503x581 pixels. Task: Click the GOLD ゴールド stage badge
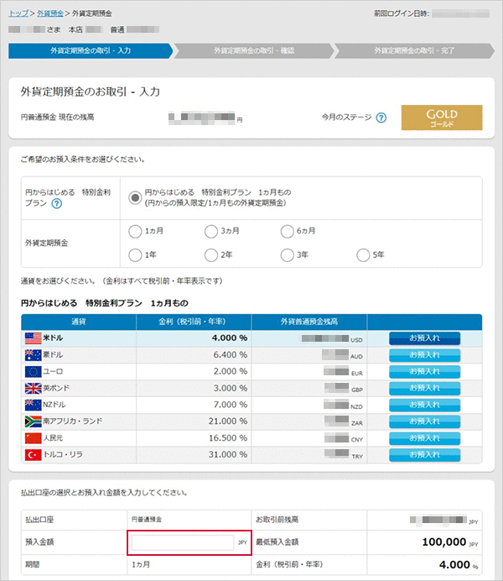point(442,118)
